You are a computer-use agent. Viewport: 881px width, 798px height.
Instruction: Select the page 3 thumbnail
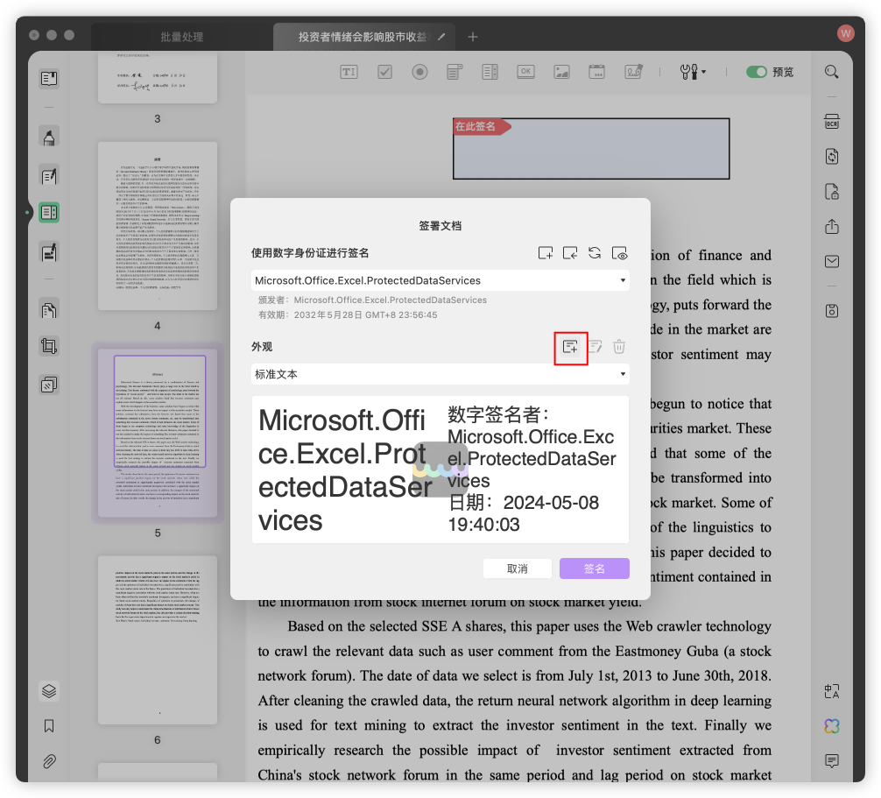coord(158,79)
